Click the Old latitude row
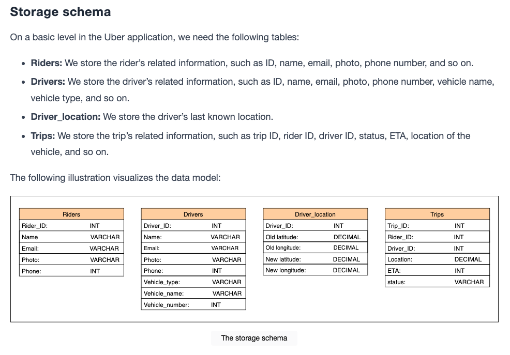Viewport: 510px width, 355px height. tap(315, 237)
